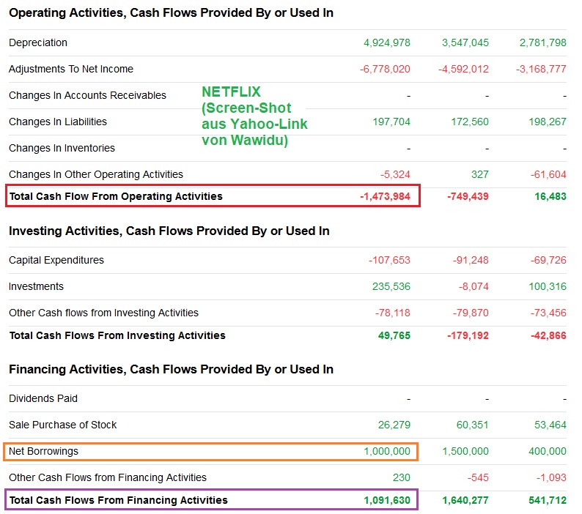Select the Changes In Inventories row label

click(62, 148)
